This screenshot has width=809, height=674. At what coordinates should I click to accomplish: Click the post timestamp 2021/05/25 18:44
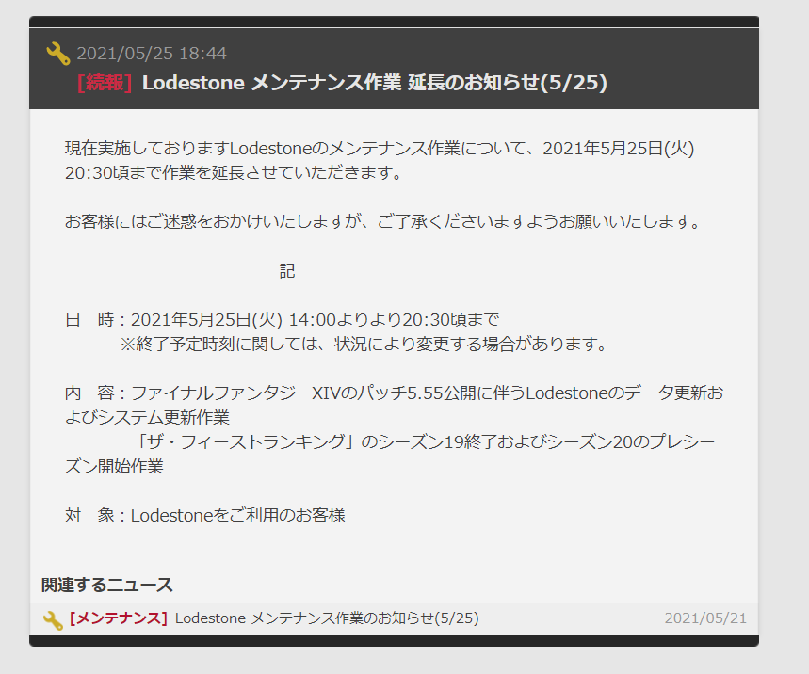point(152,53)
